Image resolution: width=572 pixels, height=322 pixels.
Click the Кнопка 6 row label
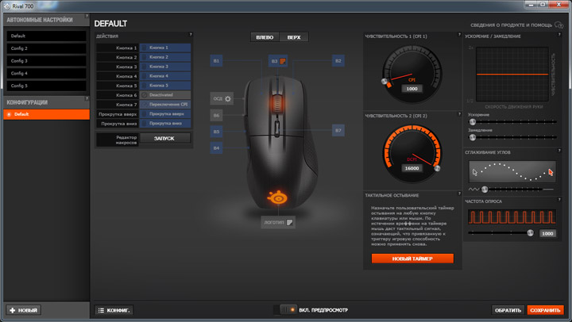click(x=126, y=95)
